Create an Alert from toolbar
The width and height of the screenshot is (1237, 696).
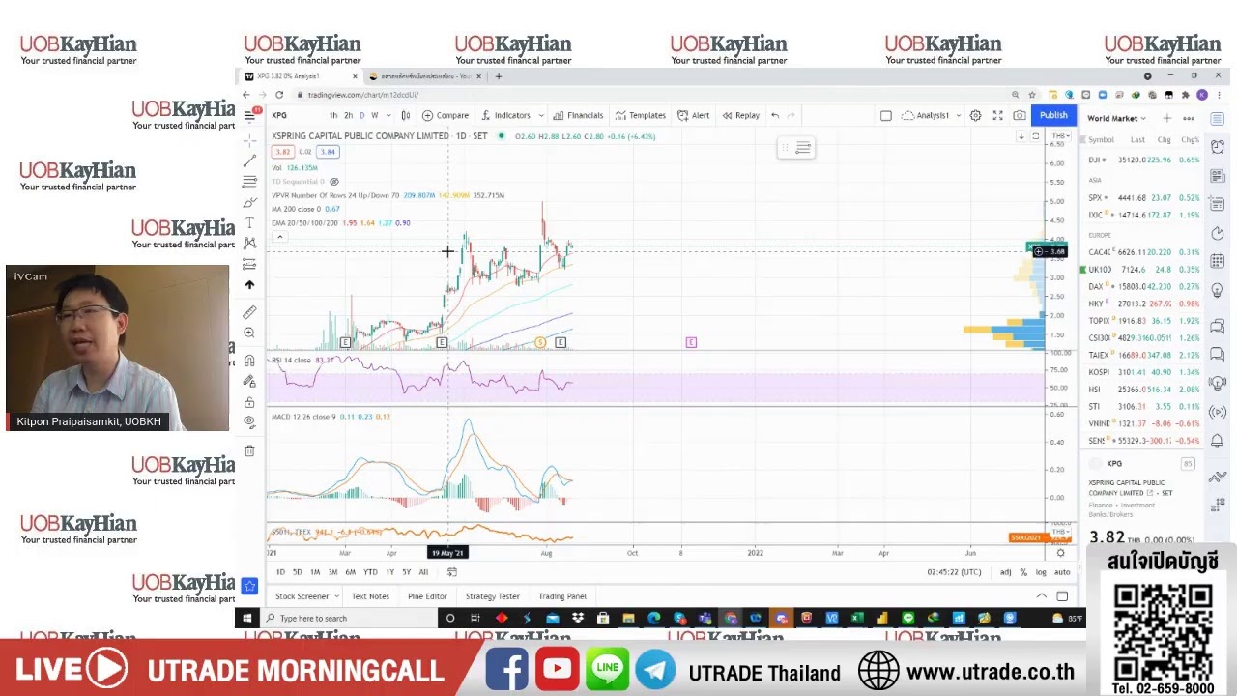[x=694, y=115]
